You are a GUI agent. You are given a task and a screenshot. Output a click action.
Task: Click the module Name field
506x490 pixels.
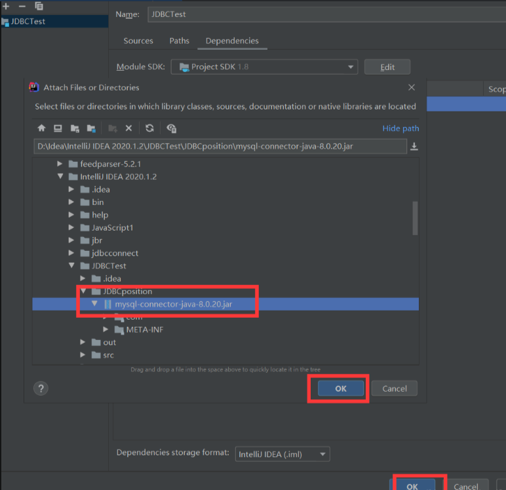pyautogui.click(x=326, y=14)
